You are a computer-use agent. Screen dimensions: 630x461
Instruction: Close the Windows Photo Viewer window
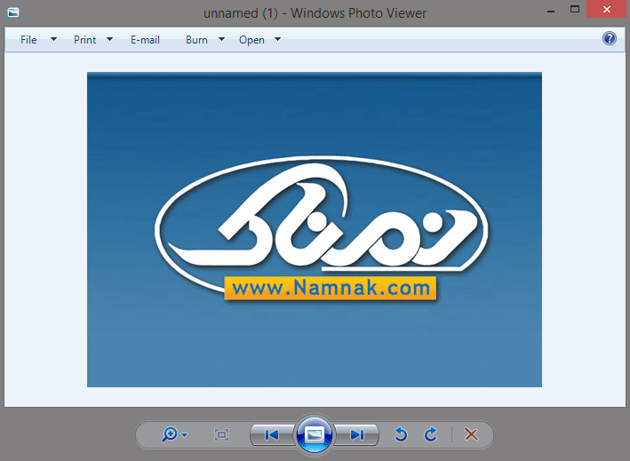coord(607,9)
